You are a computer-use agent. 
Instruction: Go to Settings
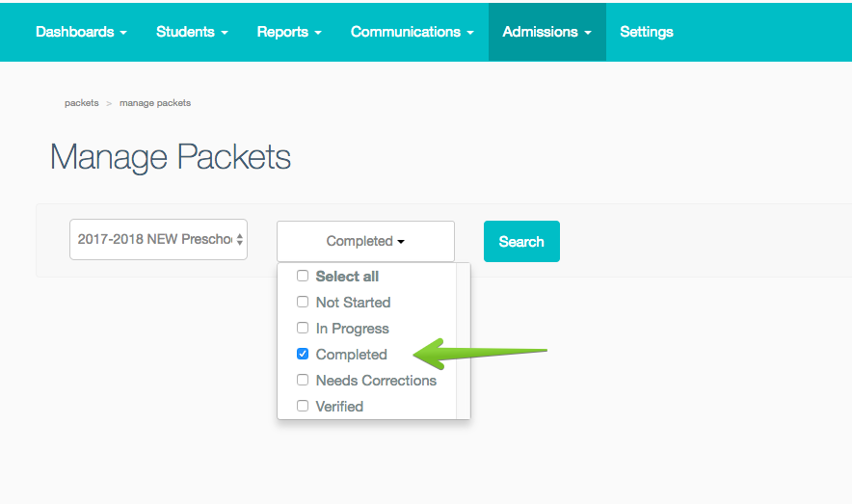coord(647,32)
